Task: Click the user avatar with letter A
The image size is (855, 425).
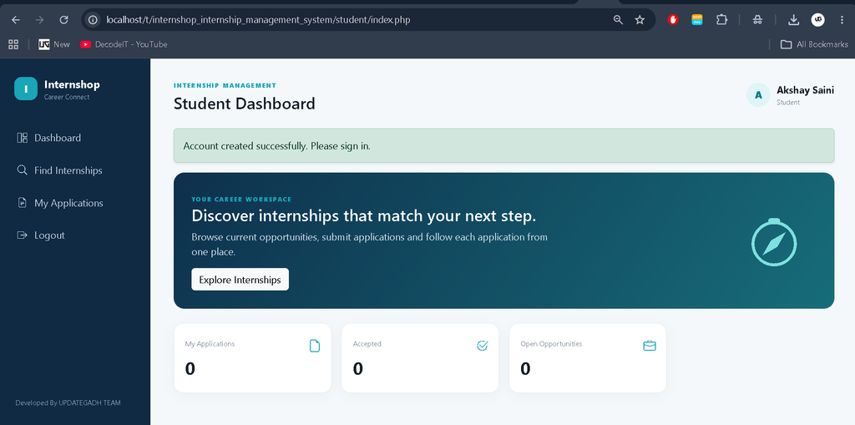Action: coord(758,95)
